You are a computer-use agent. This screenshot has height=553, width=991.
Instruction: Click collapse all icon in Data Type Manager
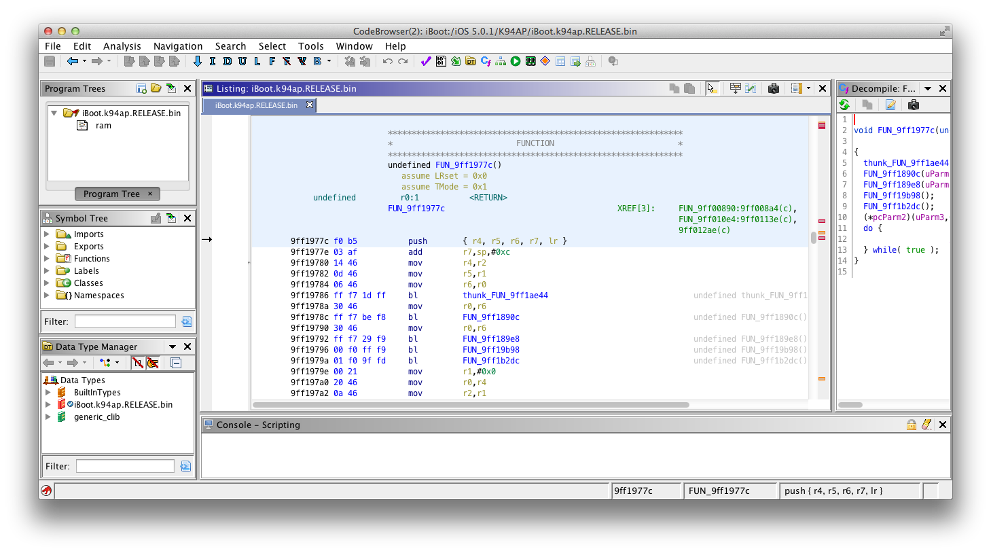176,363
